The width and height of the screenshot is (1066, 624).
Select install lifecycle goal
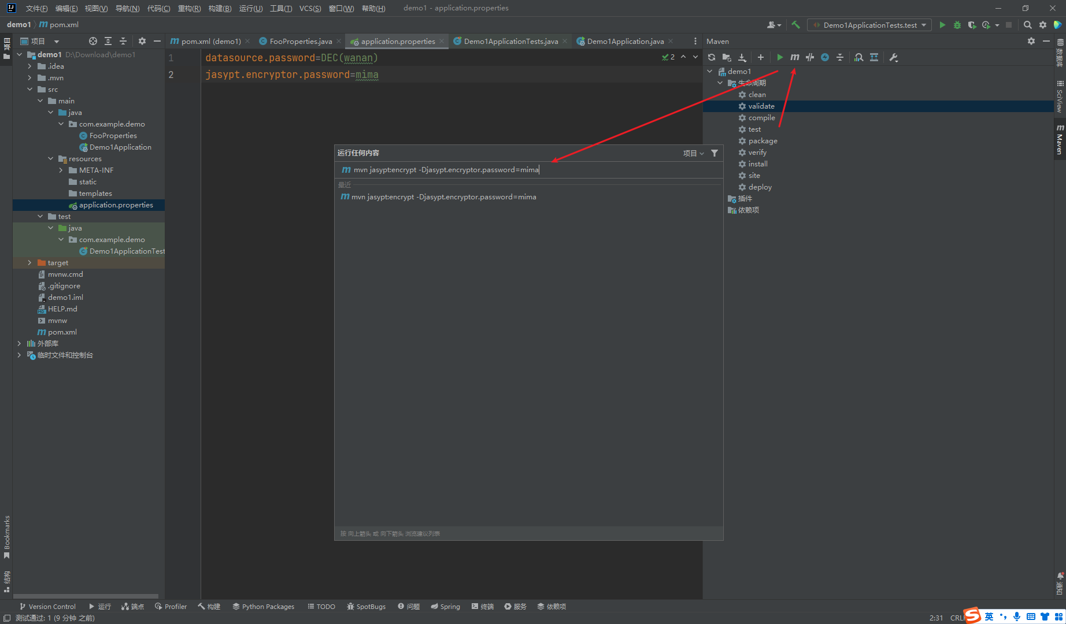(x=757, y=164)
